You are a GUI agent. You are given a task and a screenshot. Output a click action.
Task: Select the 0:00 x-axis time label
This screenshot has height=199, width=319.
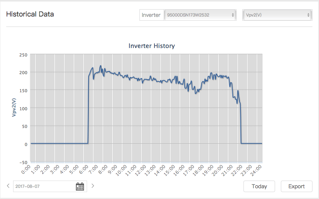[x=27, y=170]
